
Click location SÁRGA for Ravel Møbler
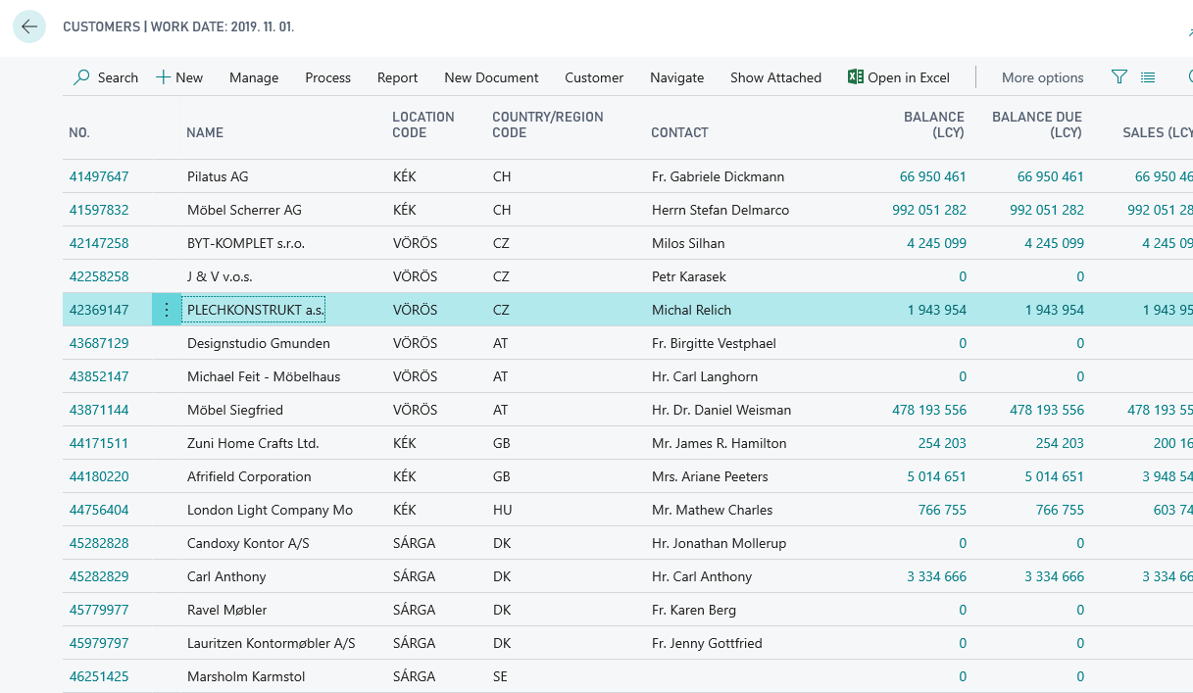tap(414, 610)
